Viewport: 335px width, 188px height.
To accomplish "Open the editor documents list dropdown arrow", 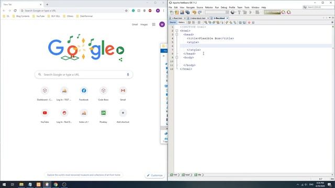I will point(330,18).
